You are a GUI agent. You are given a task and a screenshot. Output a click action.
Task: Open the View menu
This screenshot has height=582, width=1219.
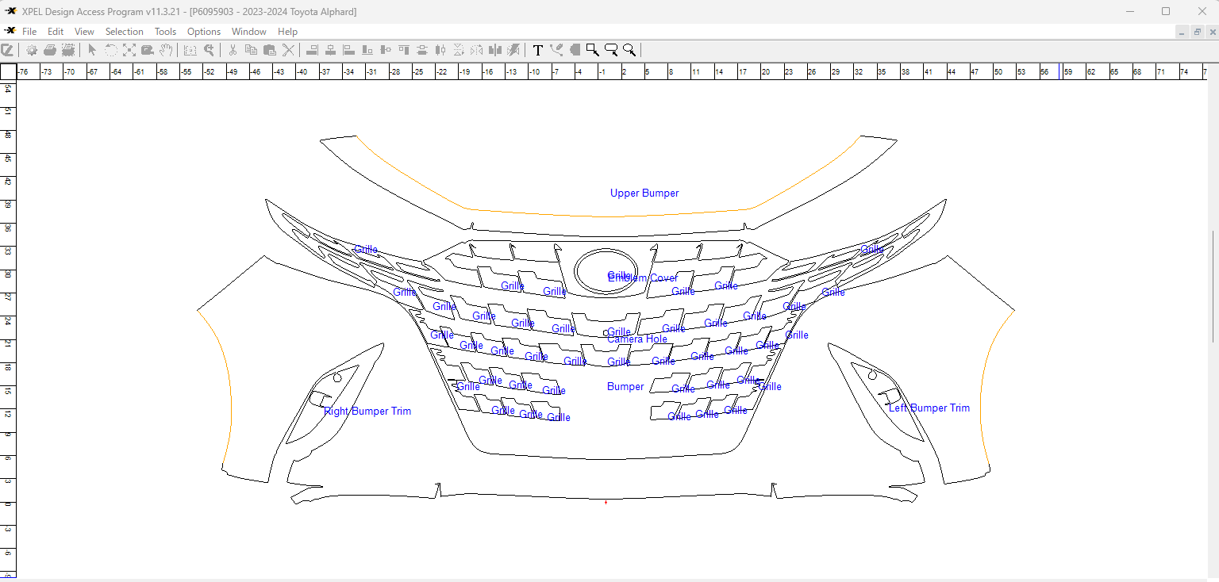click(x=84, y=32)
